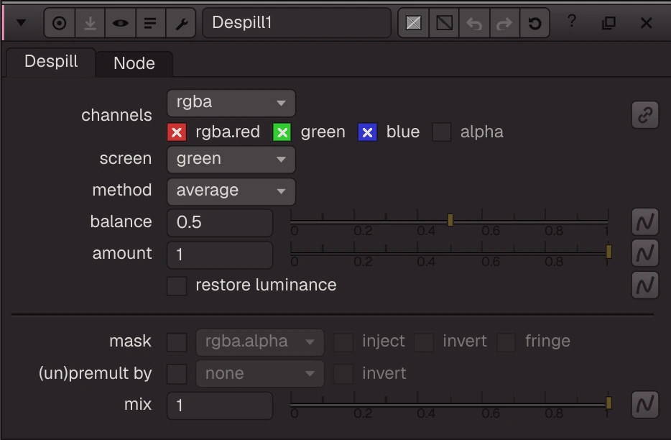Close the Despill1 properties panel

(x=646, y=23)
